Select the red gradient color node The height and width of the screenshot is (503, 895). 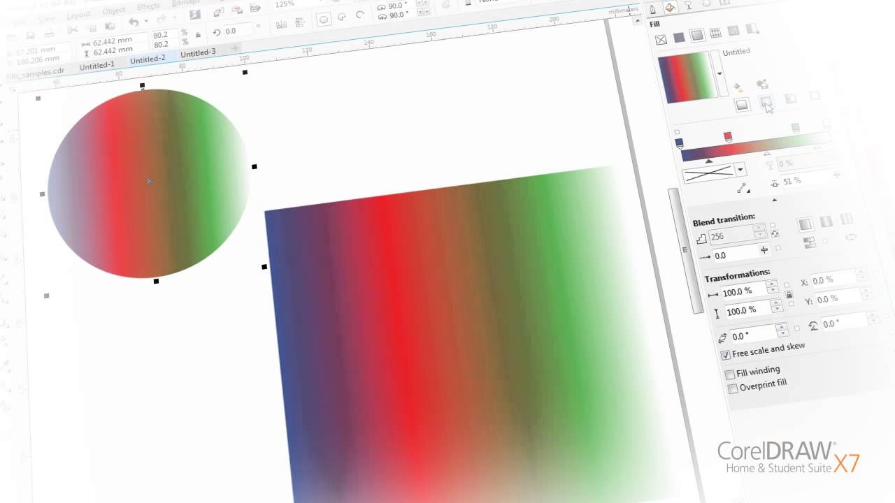728,136
